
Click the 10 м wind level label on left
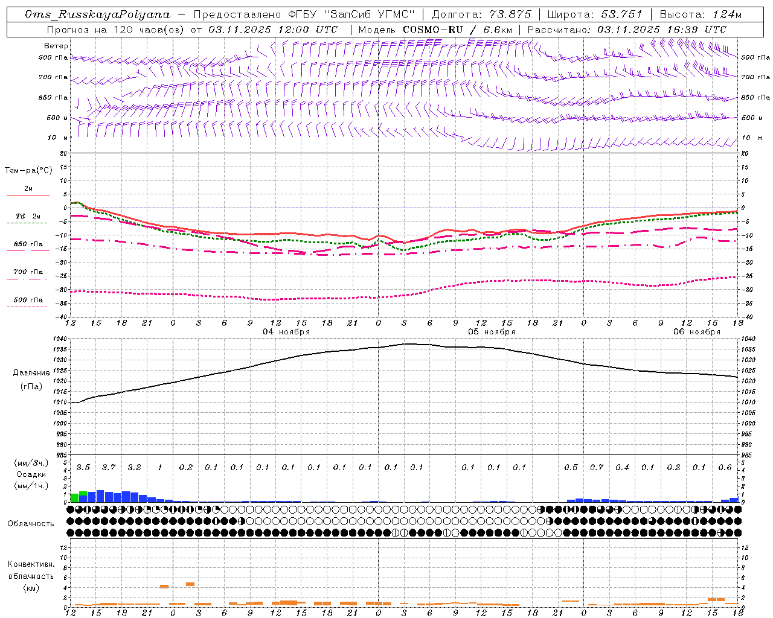58,138
